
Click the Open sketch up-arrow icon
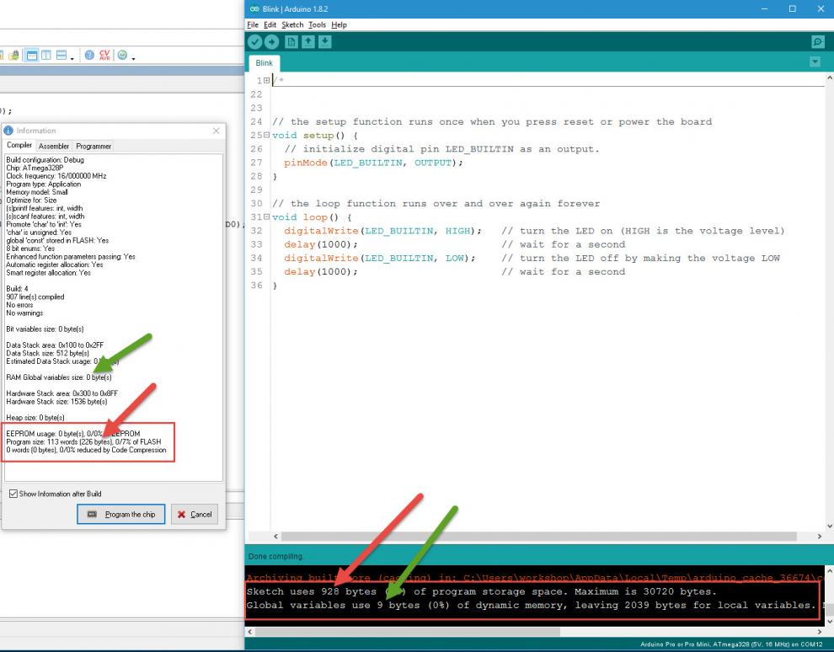click(x=308, y=42)
